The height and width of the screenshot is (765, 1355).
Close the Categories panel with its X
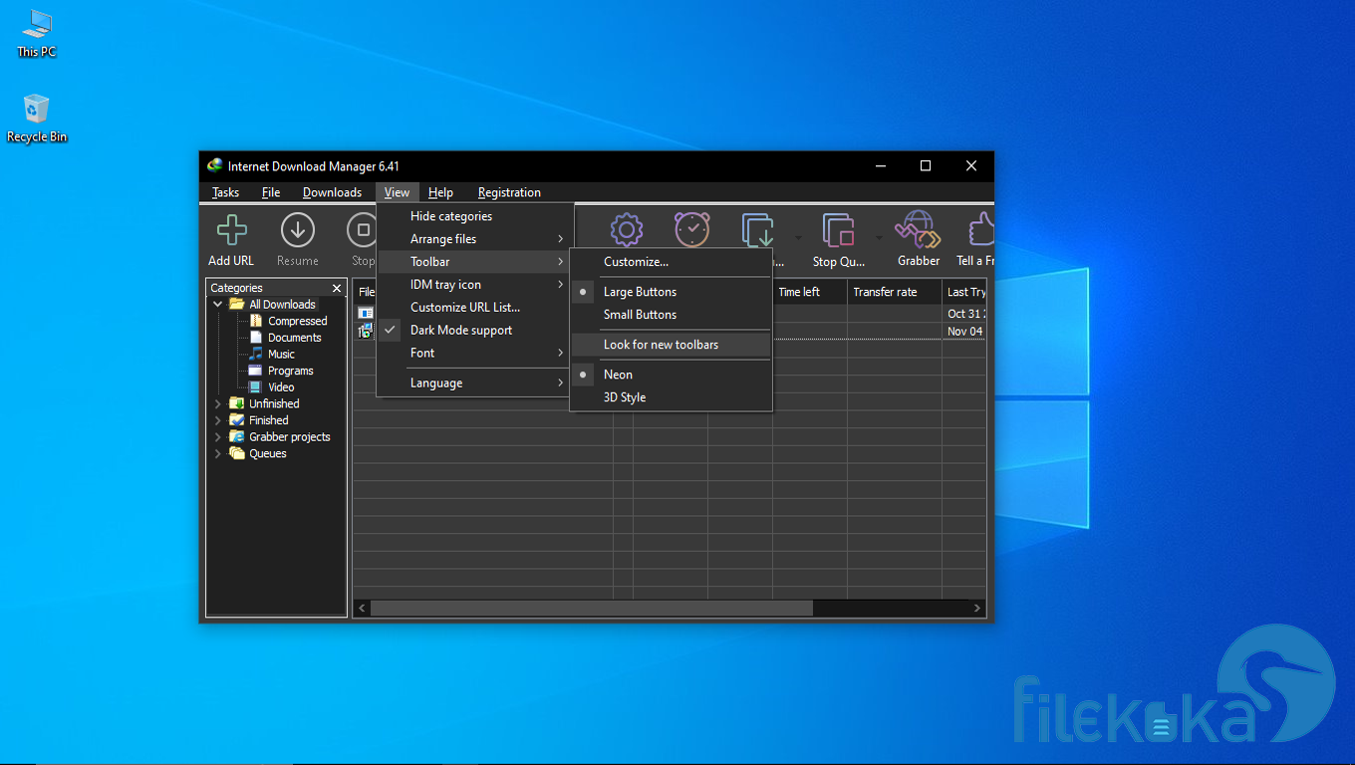(337, 288)
